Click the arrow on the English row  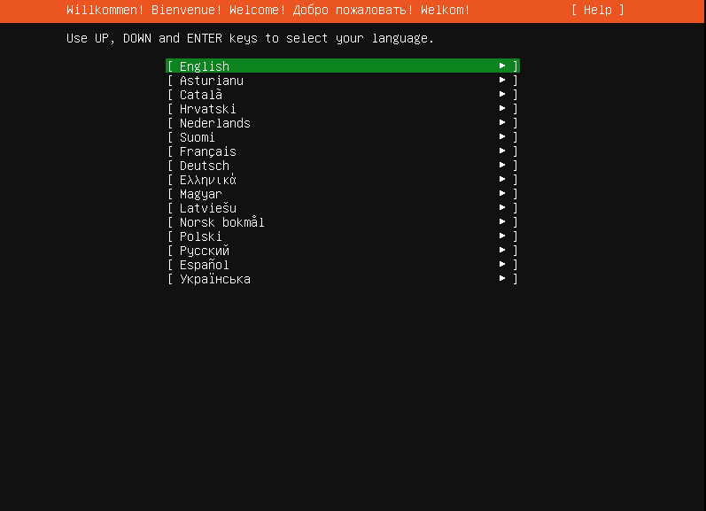pos(502,66)
